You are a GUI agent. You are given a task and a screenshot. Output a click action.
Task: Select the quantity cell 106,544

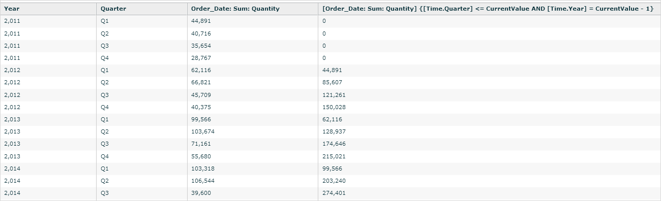pos(253,181)
